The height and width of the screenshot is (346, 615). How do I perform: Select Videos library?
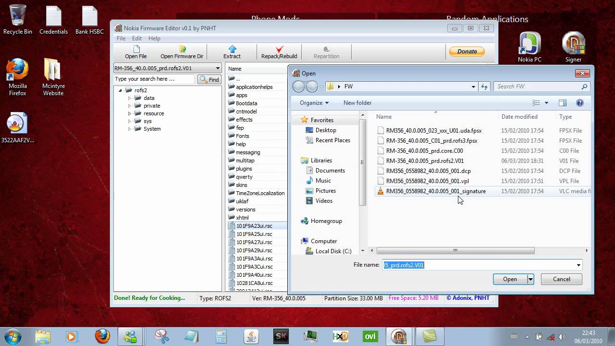tap(319, 201)
